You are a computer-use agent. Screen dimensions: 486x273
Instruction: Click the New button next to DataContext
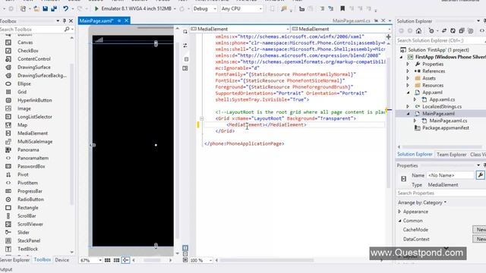pyautogui.click(x=479, y=239)
